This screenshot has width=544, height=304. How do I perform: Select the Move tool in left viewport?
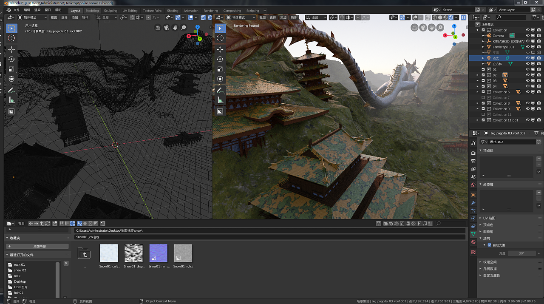pyautogui.click(x=11, y=49)
